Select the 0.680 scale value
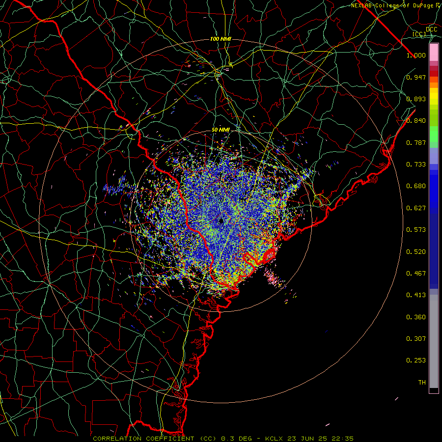The height and width of the screenshot is (442, 442). [416, 186]
